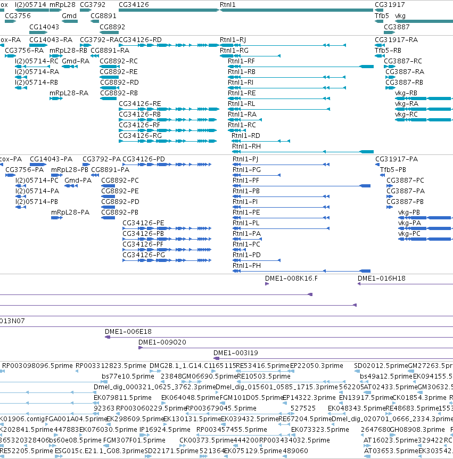Click transcript vkg-RB label
Image resolution: width=453 pixels, height=459 pixels.
[406, 93]
